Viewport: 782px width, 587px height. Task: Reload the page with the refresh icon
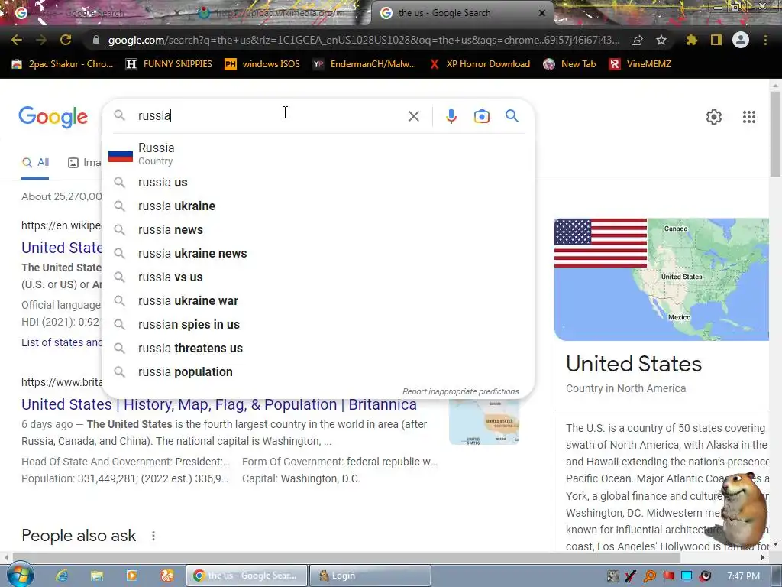pyautogui.click(x=66, y=40)
